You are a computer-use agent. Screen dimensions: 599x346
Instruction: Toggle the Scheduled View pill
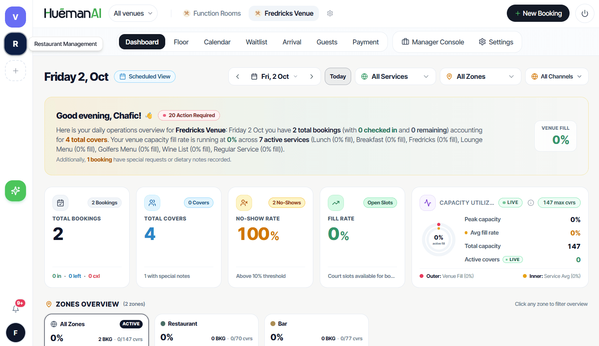(x=145, y=77)
